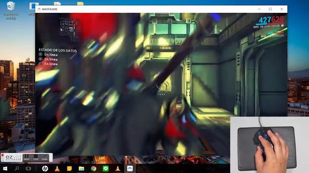Launch the HP app from the taskbar
The image size is (309, 173).
click(45, 169)
